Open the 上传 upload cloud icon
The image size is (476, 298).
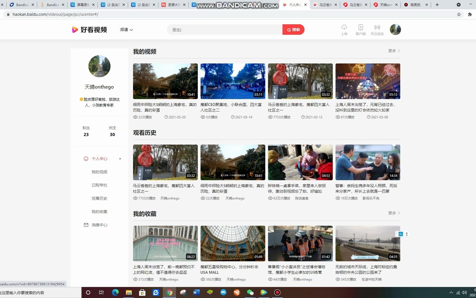344,30
